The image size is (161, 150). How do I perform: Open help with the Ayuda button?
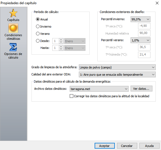pos(149,146)
